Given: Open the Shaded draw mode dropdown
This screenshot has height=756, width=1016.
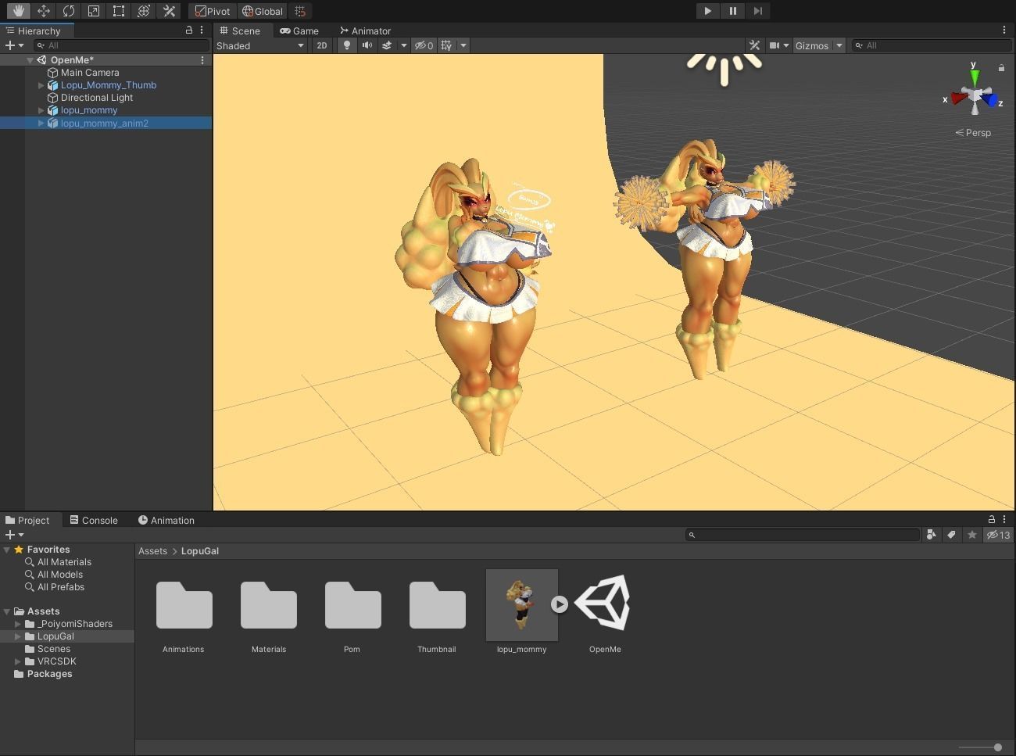Looking at the screenshot, I should [260, 45].
